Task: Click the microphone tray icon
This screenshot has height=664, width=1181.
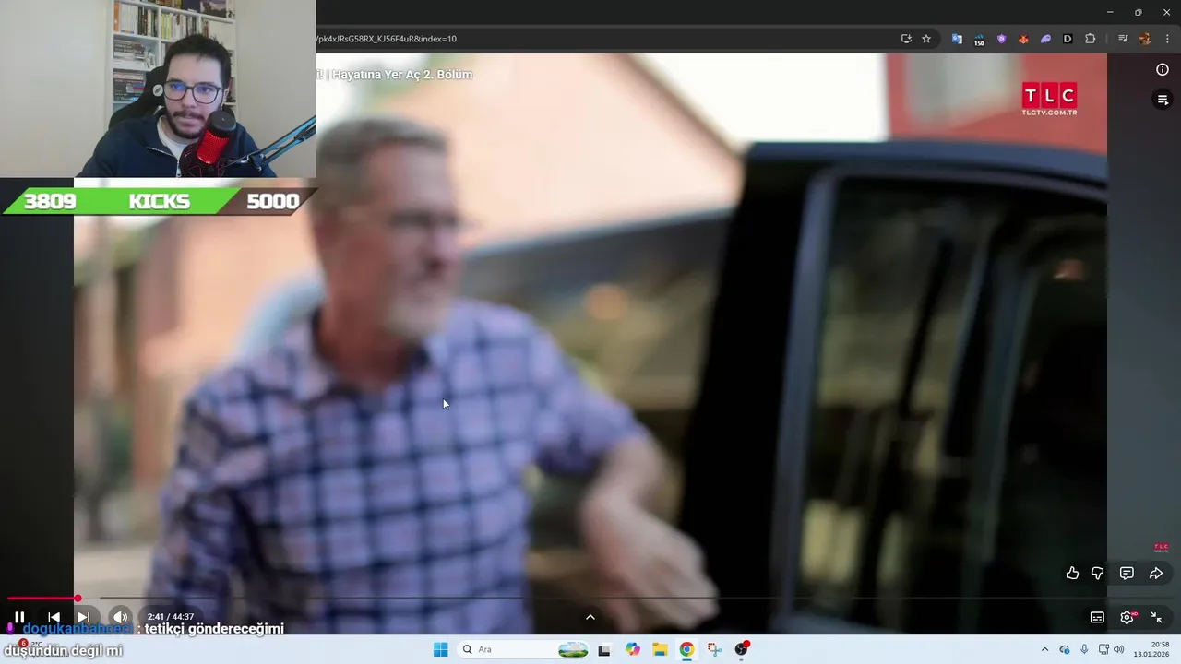Action: (1084, 649)
